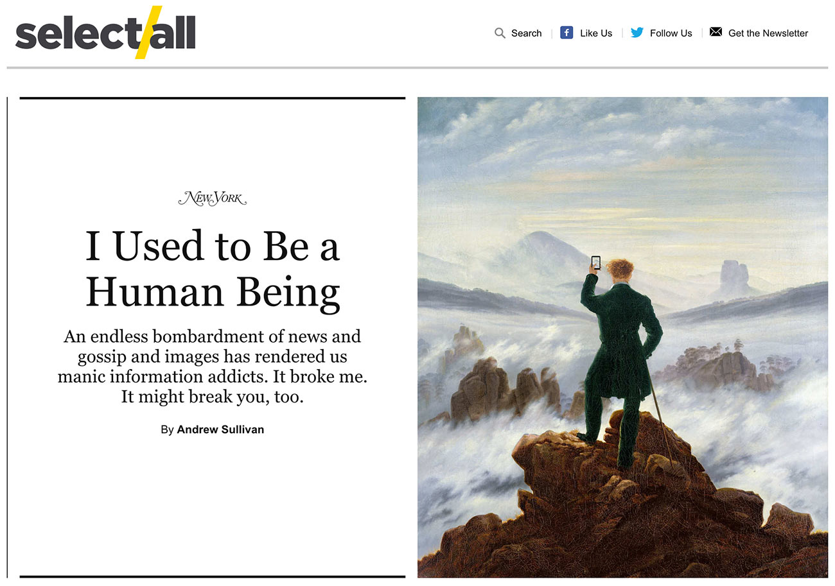
Task: Open the Search link text
Action: 526,33
